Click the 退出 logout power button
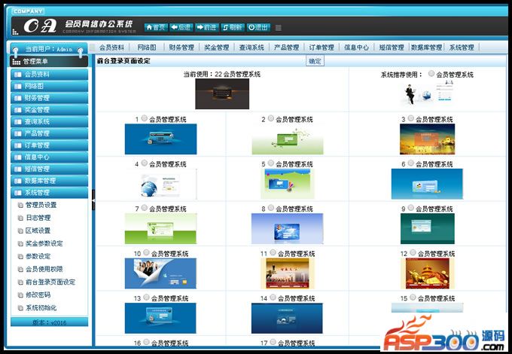This screenshot has height=354, width=512. [258, 27]
